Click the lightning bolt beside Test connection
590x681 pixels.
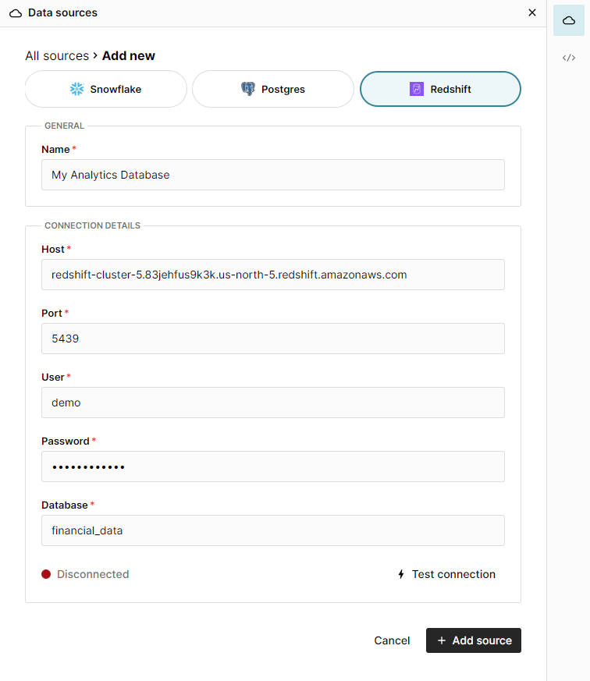click(x=400, y=574)
